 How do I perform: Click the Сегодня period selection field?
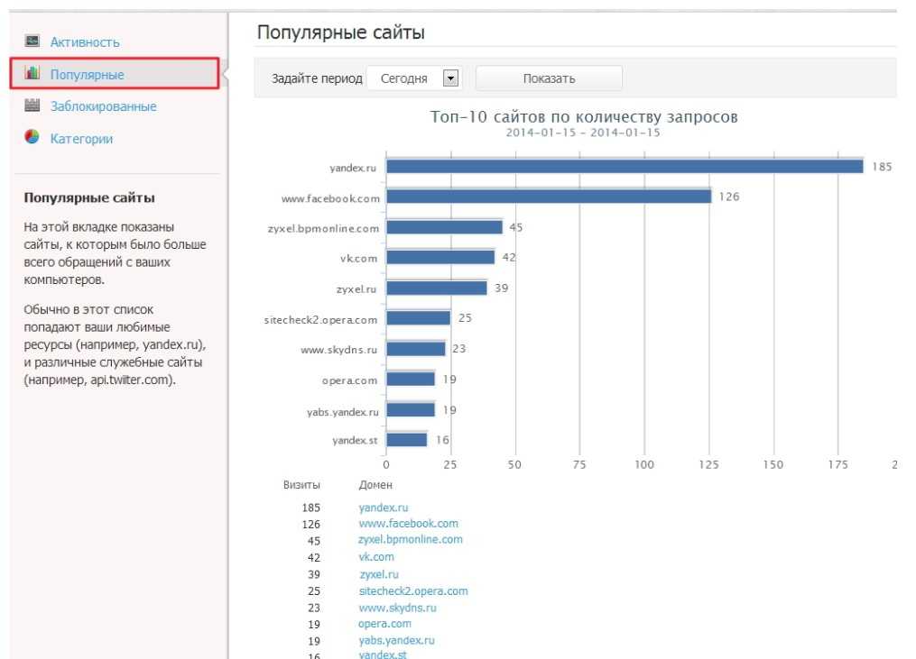pos(404,78)
